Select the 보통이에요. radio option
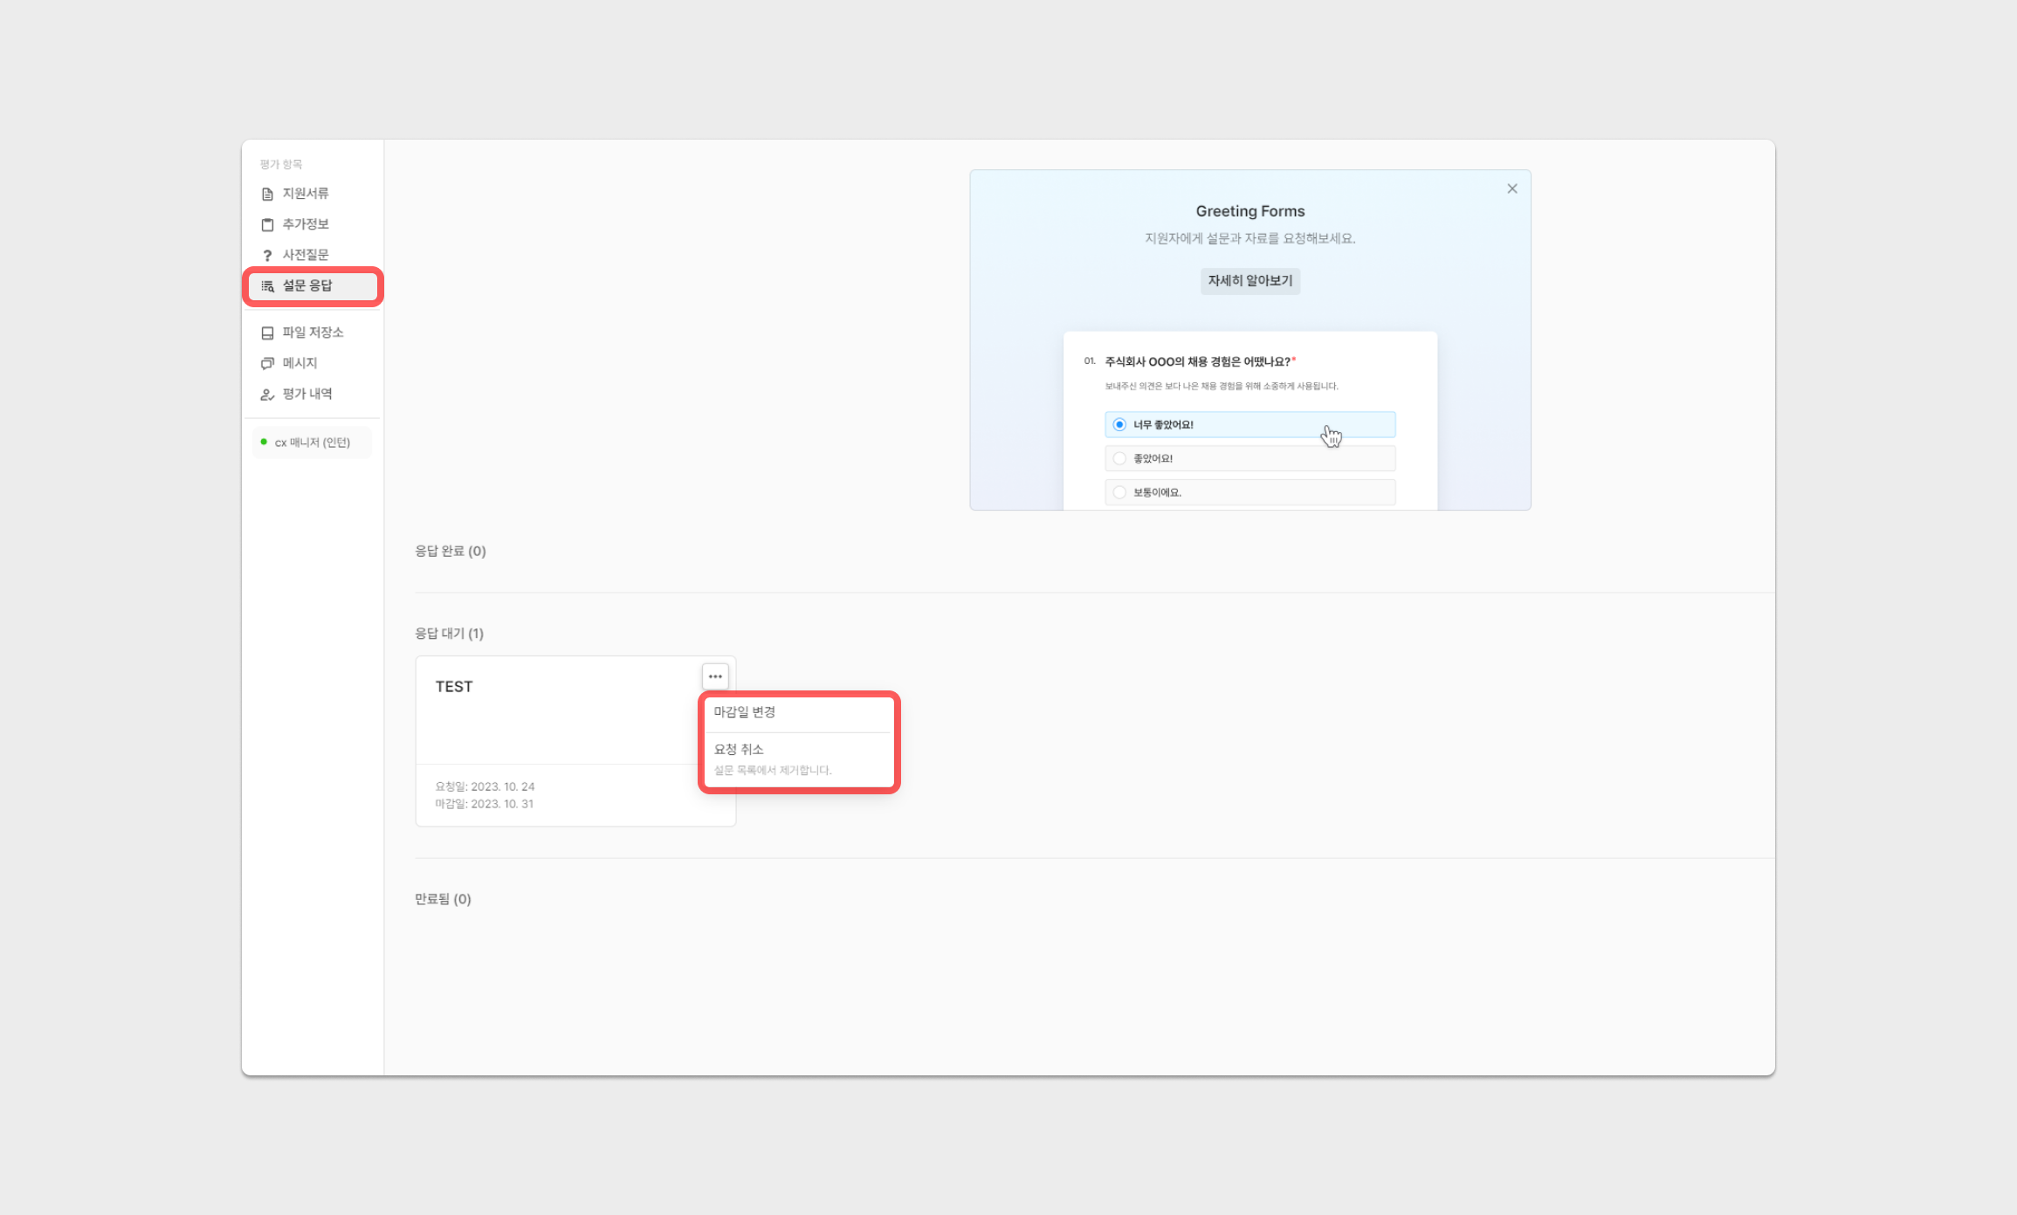2017x1215 pixels. click(x=1119, y=492)
